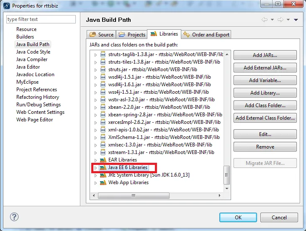This screenshot has width=306, height=231.
Task: Click the jar icon of struts-taglib-1.3.8.jar
Action: (103, 54)
